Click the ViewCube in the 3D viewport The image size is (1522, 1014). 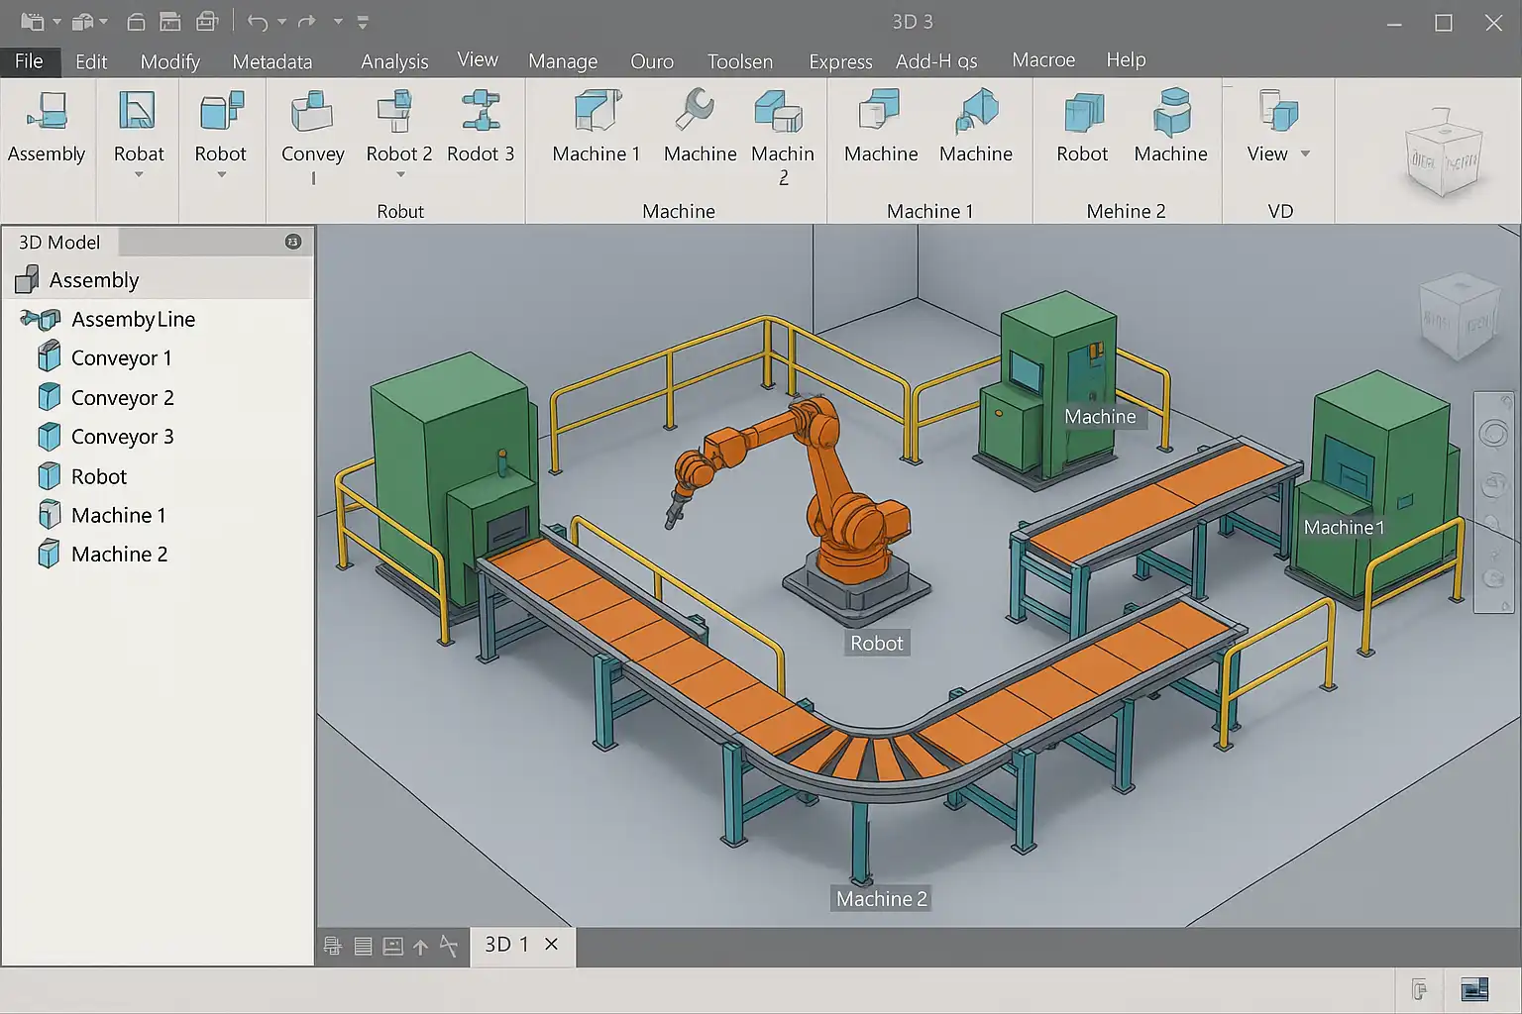[1458, 317]
